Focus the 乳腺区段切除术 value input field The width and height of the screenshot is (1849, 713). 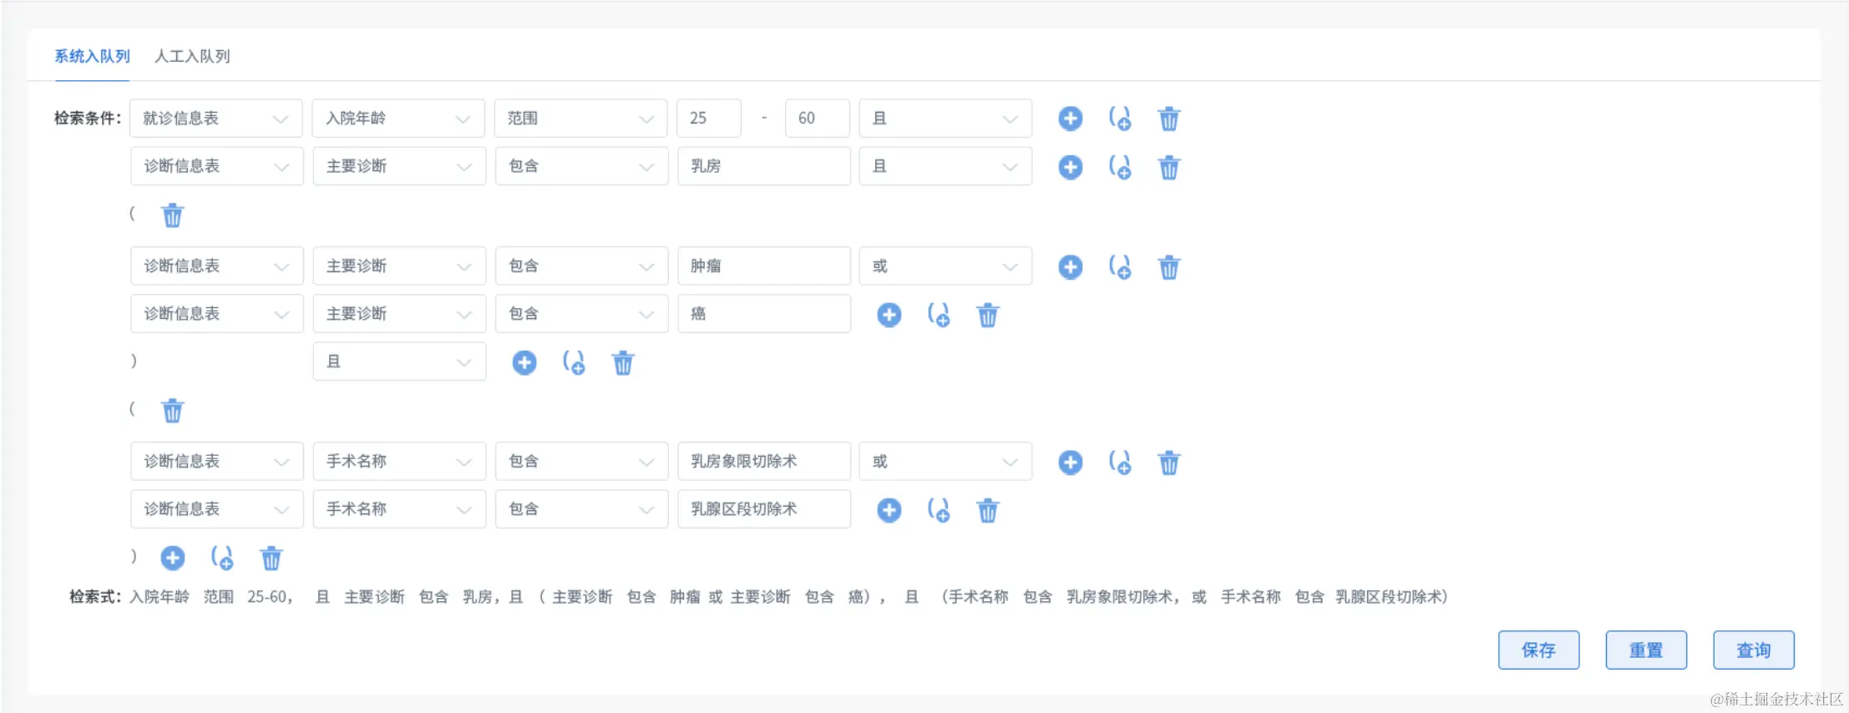tap(764, 509)
